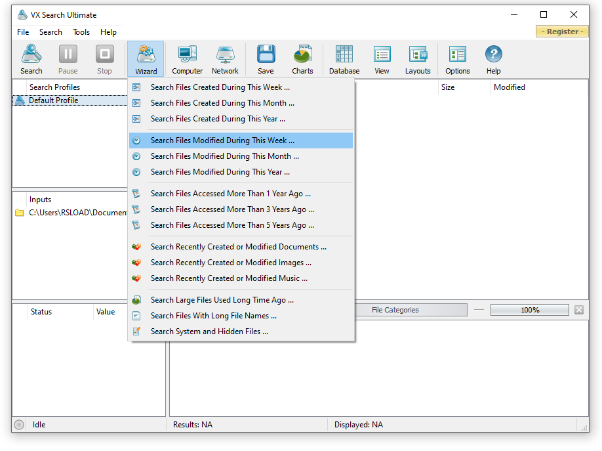Open Options from the toolbar
Screen dimensions: 602x451
click(x=457, y=59)
